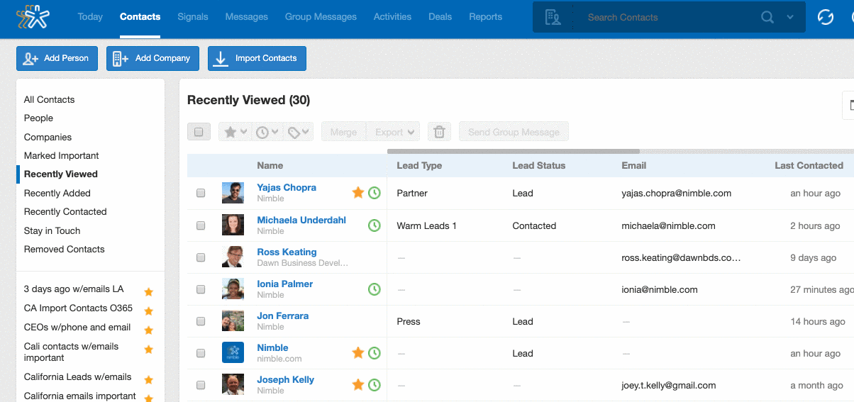Click the star beside CEOs w/phone and email
This screenshot has width=854, height=402.
pyautogui.click(x=149, y=330)
